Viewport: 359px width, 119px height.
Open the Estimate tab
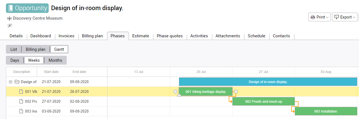141,36
